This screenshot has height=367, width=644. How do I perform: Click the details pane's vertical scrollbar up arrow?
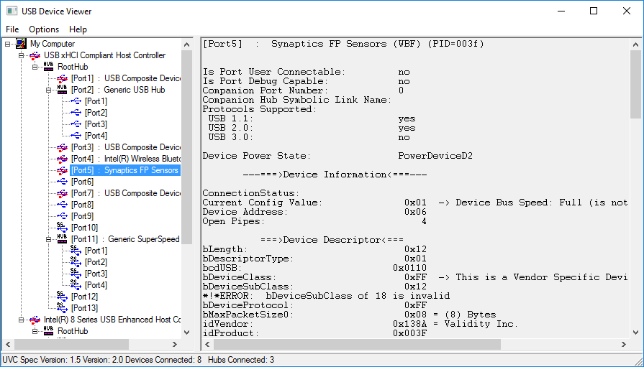pyautogui.click(x=635, y=45)
